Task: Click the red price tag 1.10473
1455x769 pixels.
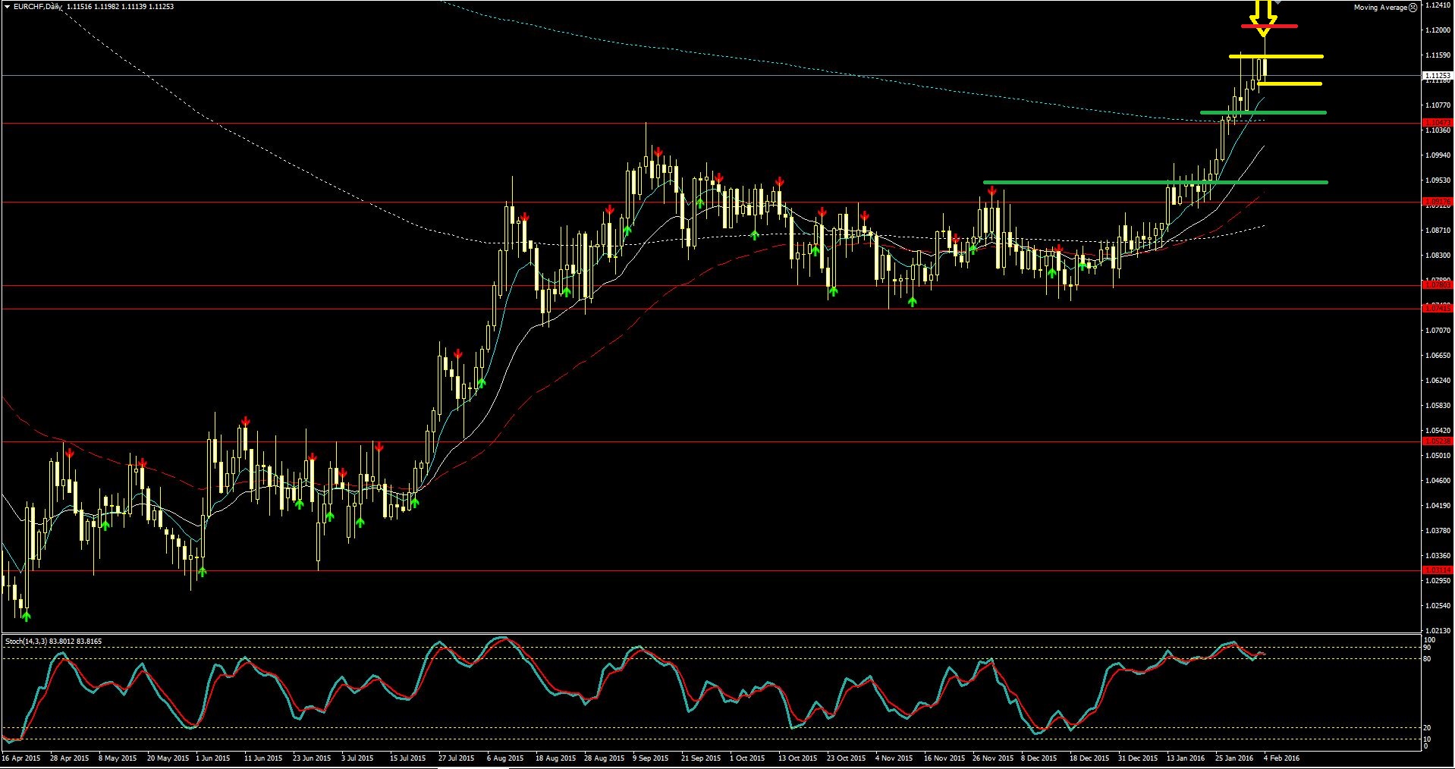Action: [1438, 123]
